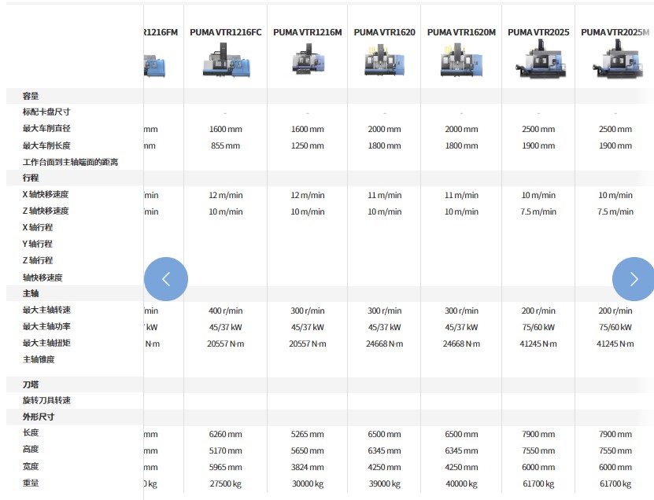Open the PUMA VTR1620 machine image
The image size is (654, 500).
pos(385,61)
